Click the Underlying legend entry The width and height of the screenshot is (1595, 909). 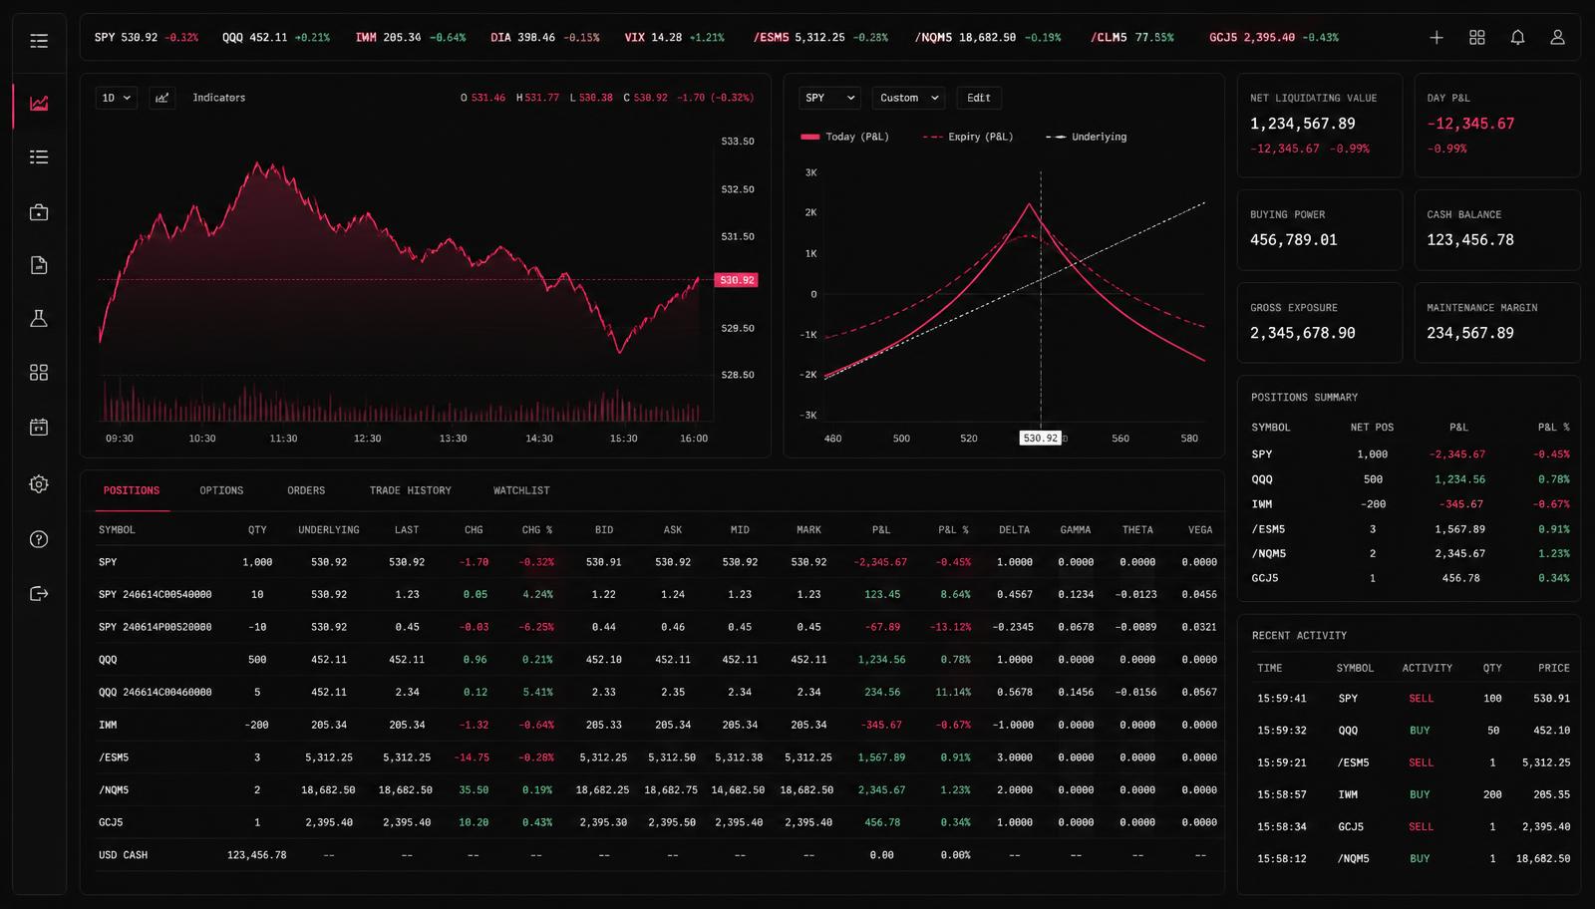point(1087,138)
